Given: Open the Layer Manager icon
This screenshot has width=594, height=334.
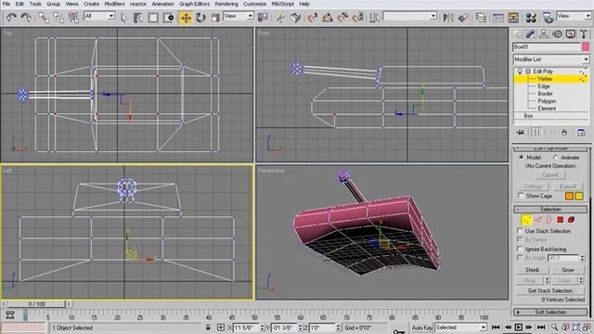Looking at the screenshot, I should pos(481,18).
